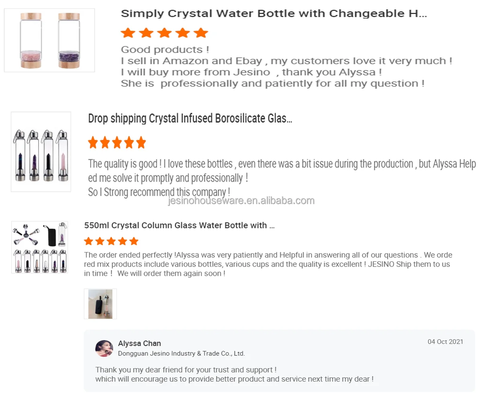Click the middle star of the second review
This screenshot has height=402, width=482.
pos(117,142)
